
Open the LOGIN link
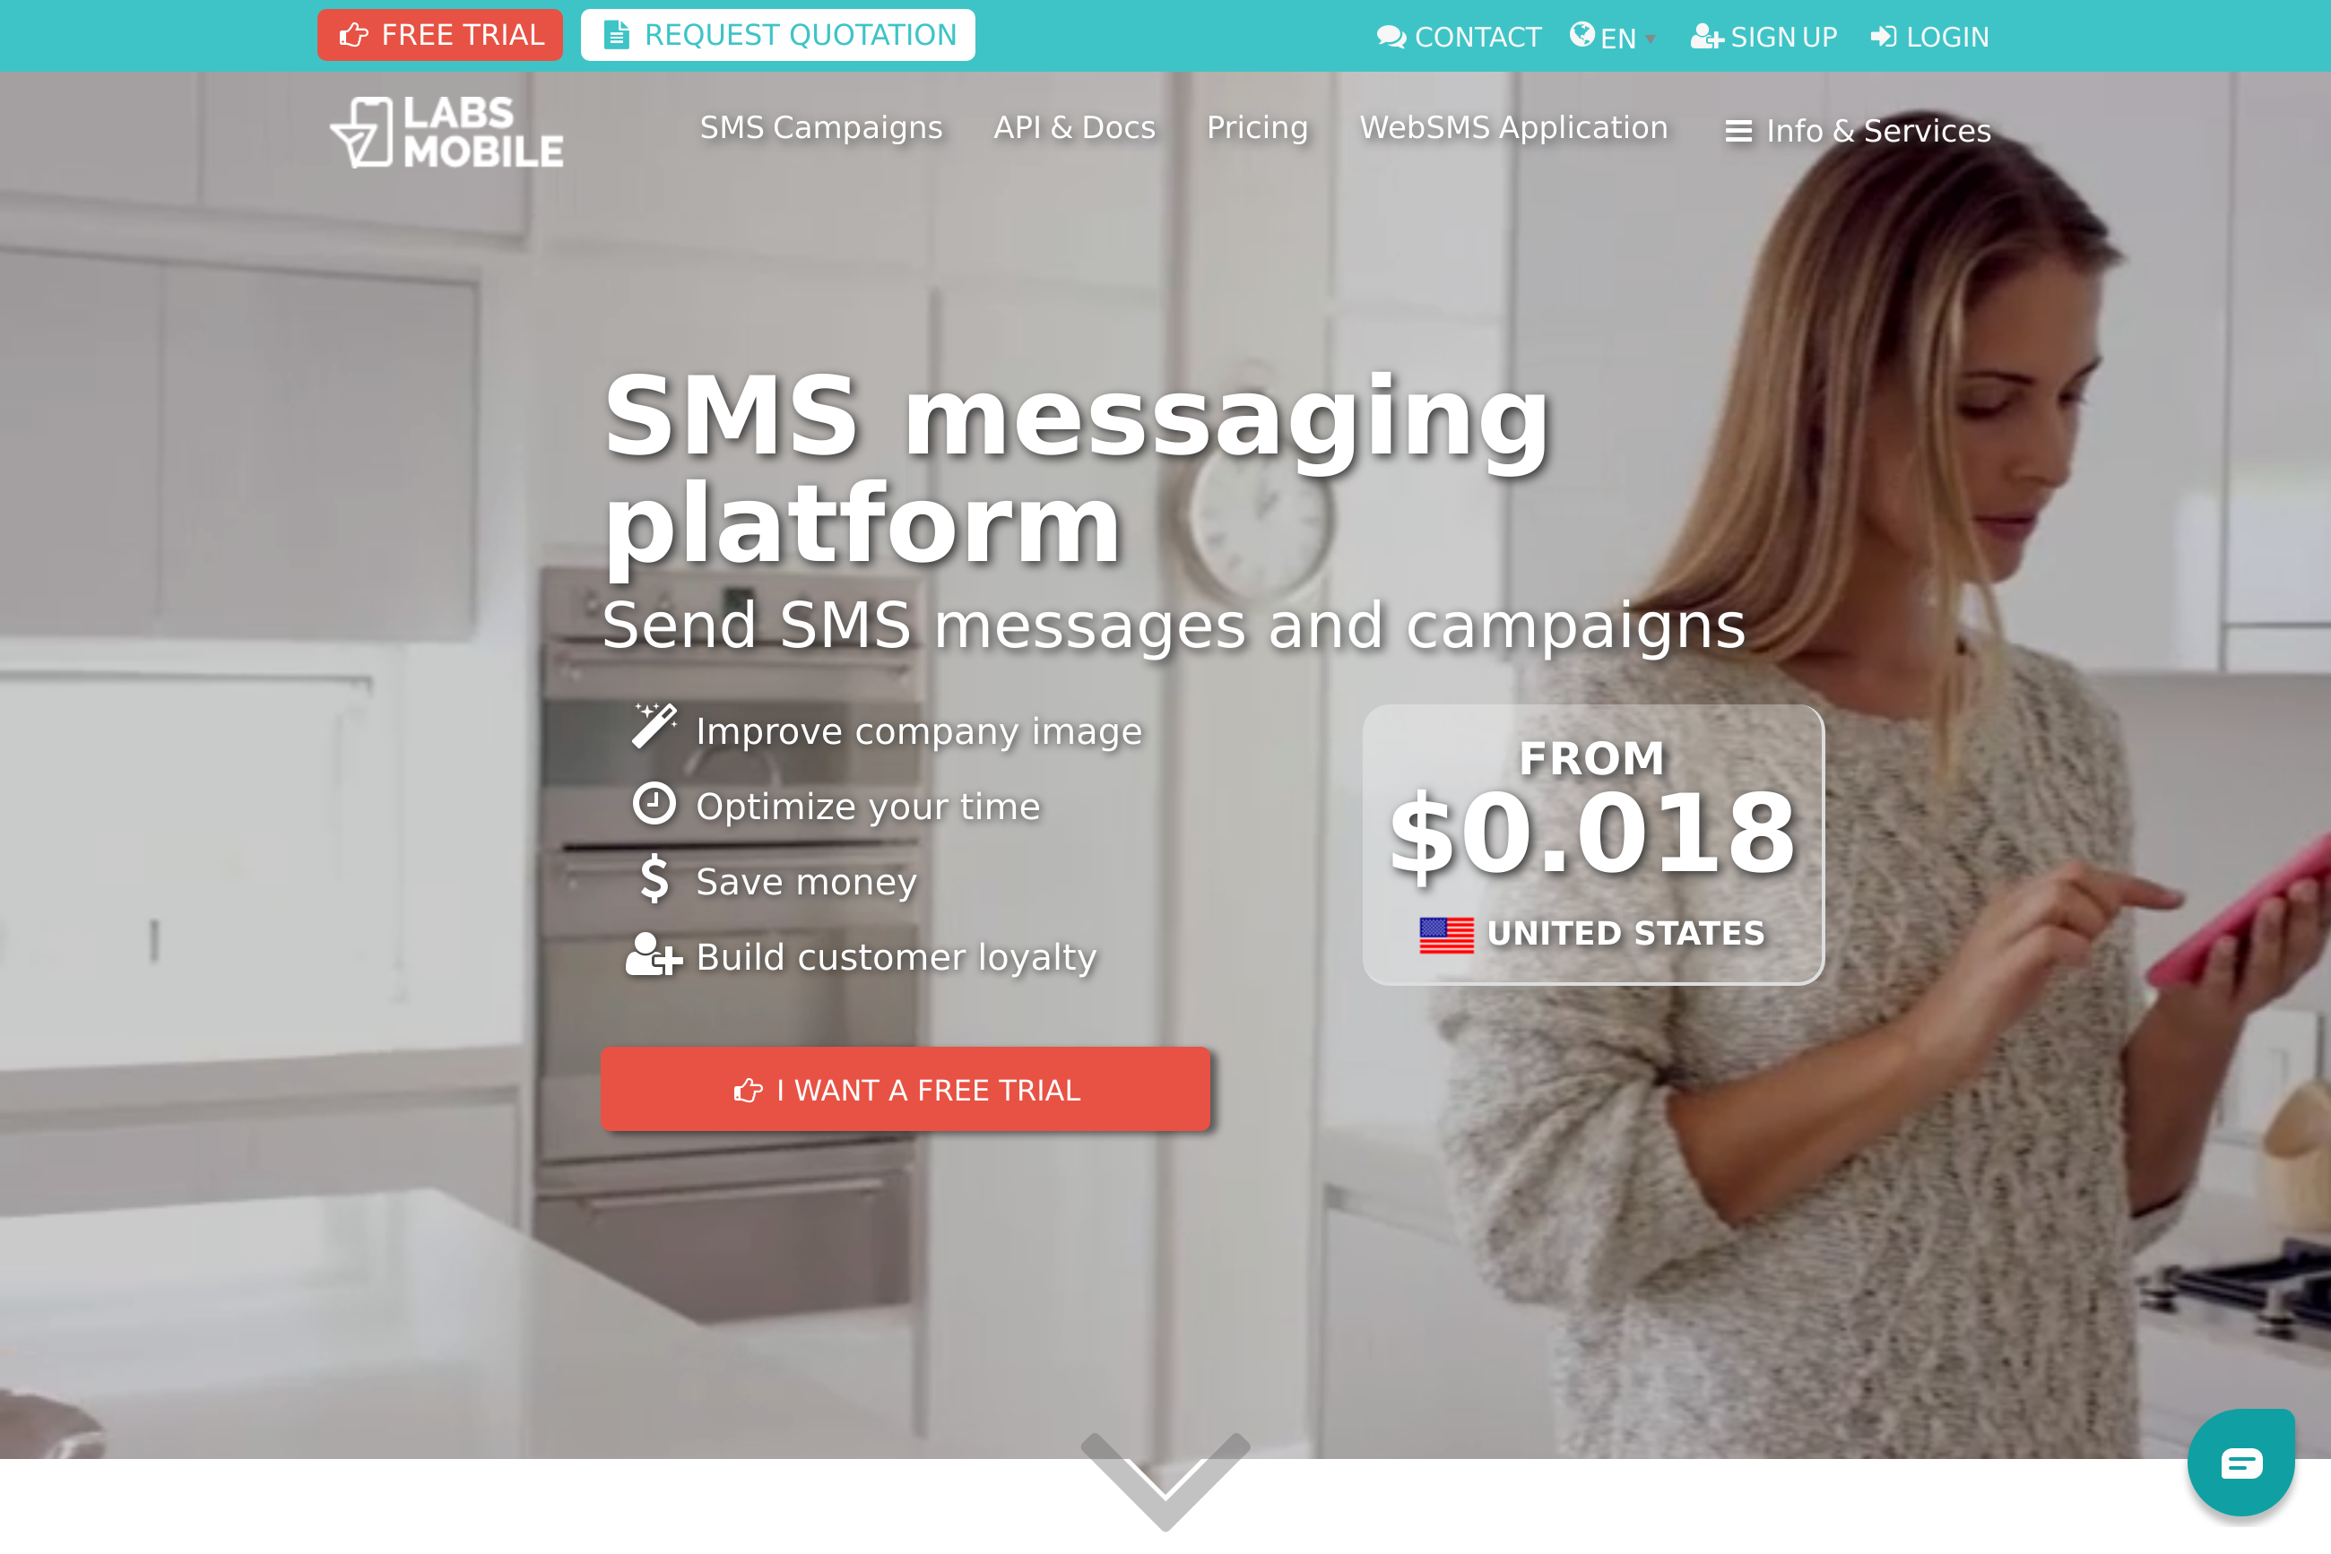pyautogui.click(x=1929, y=38)
